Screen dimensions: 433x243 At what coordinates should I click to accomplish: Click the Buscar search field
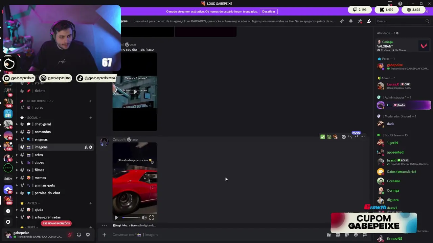[403, 21]
